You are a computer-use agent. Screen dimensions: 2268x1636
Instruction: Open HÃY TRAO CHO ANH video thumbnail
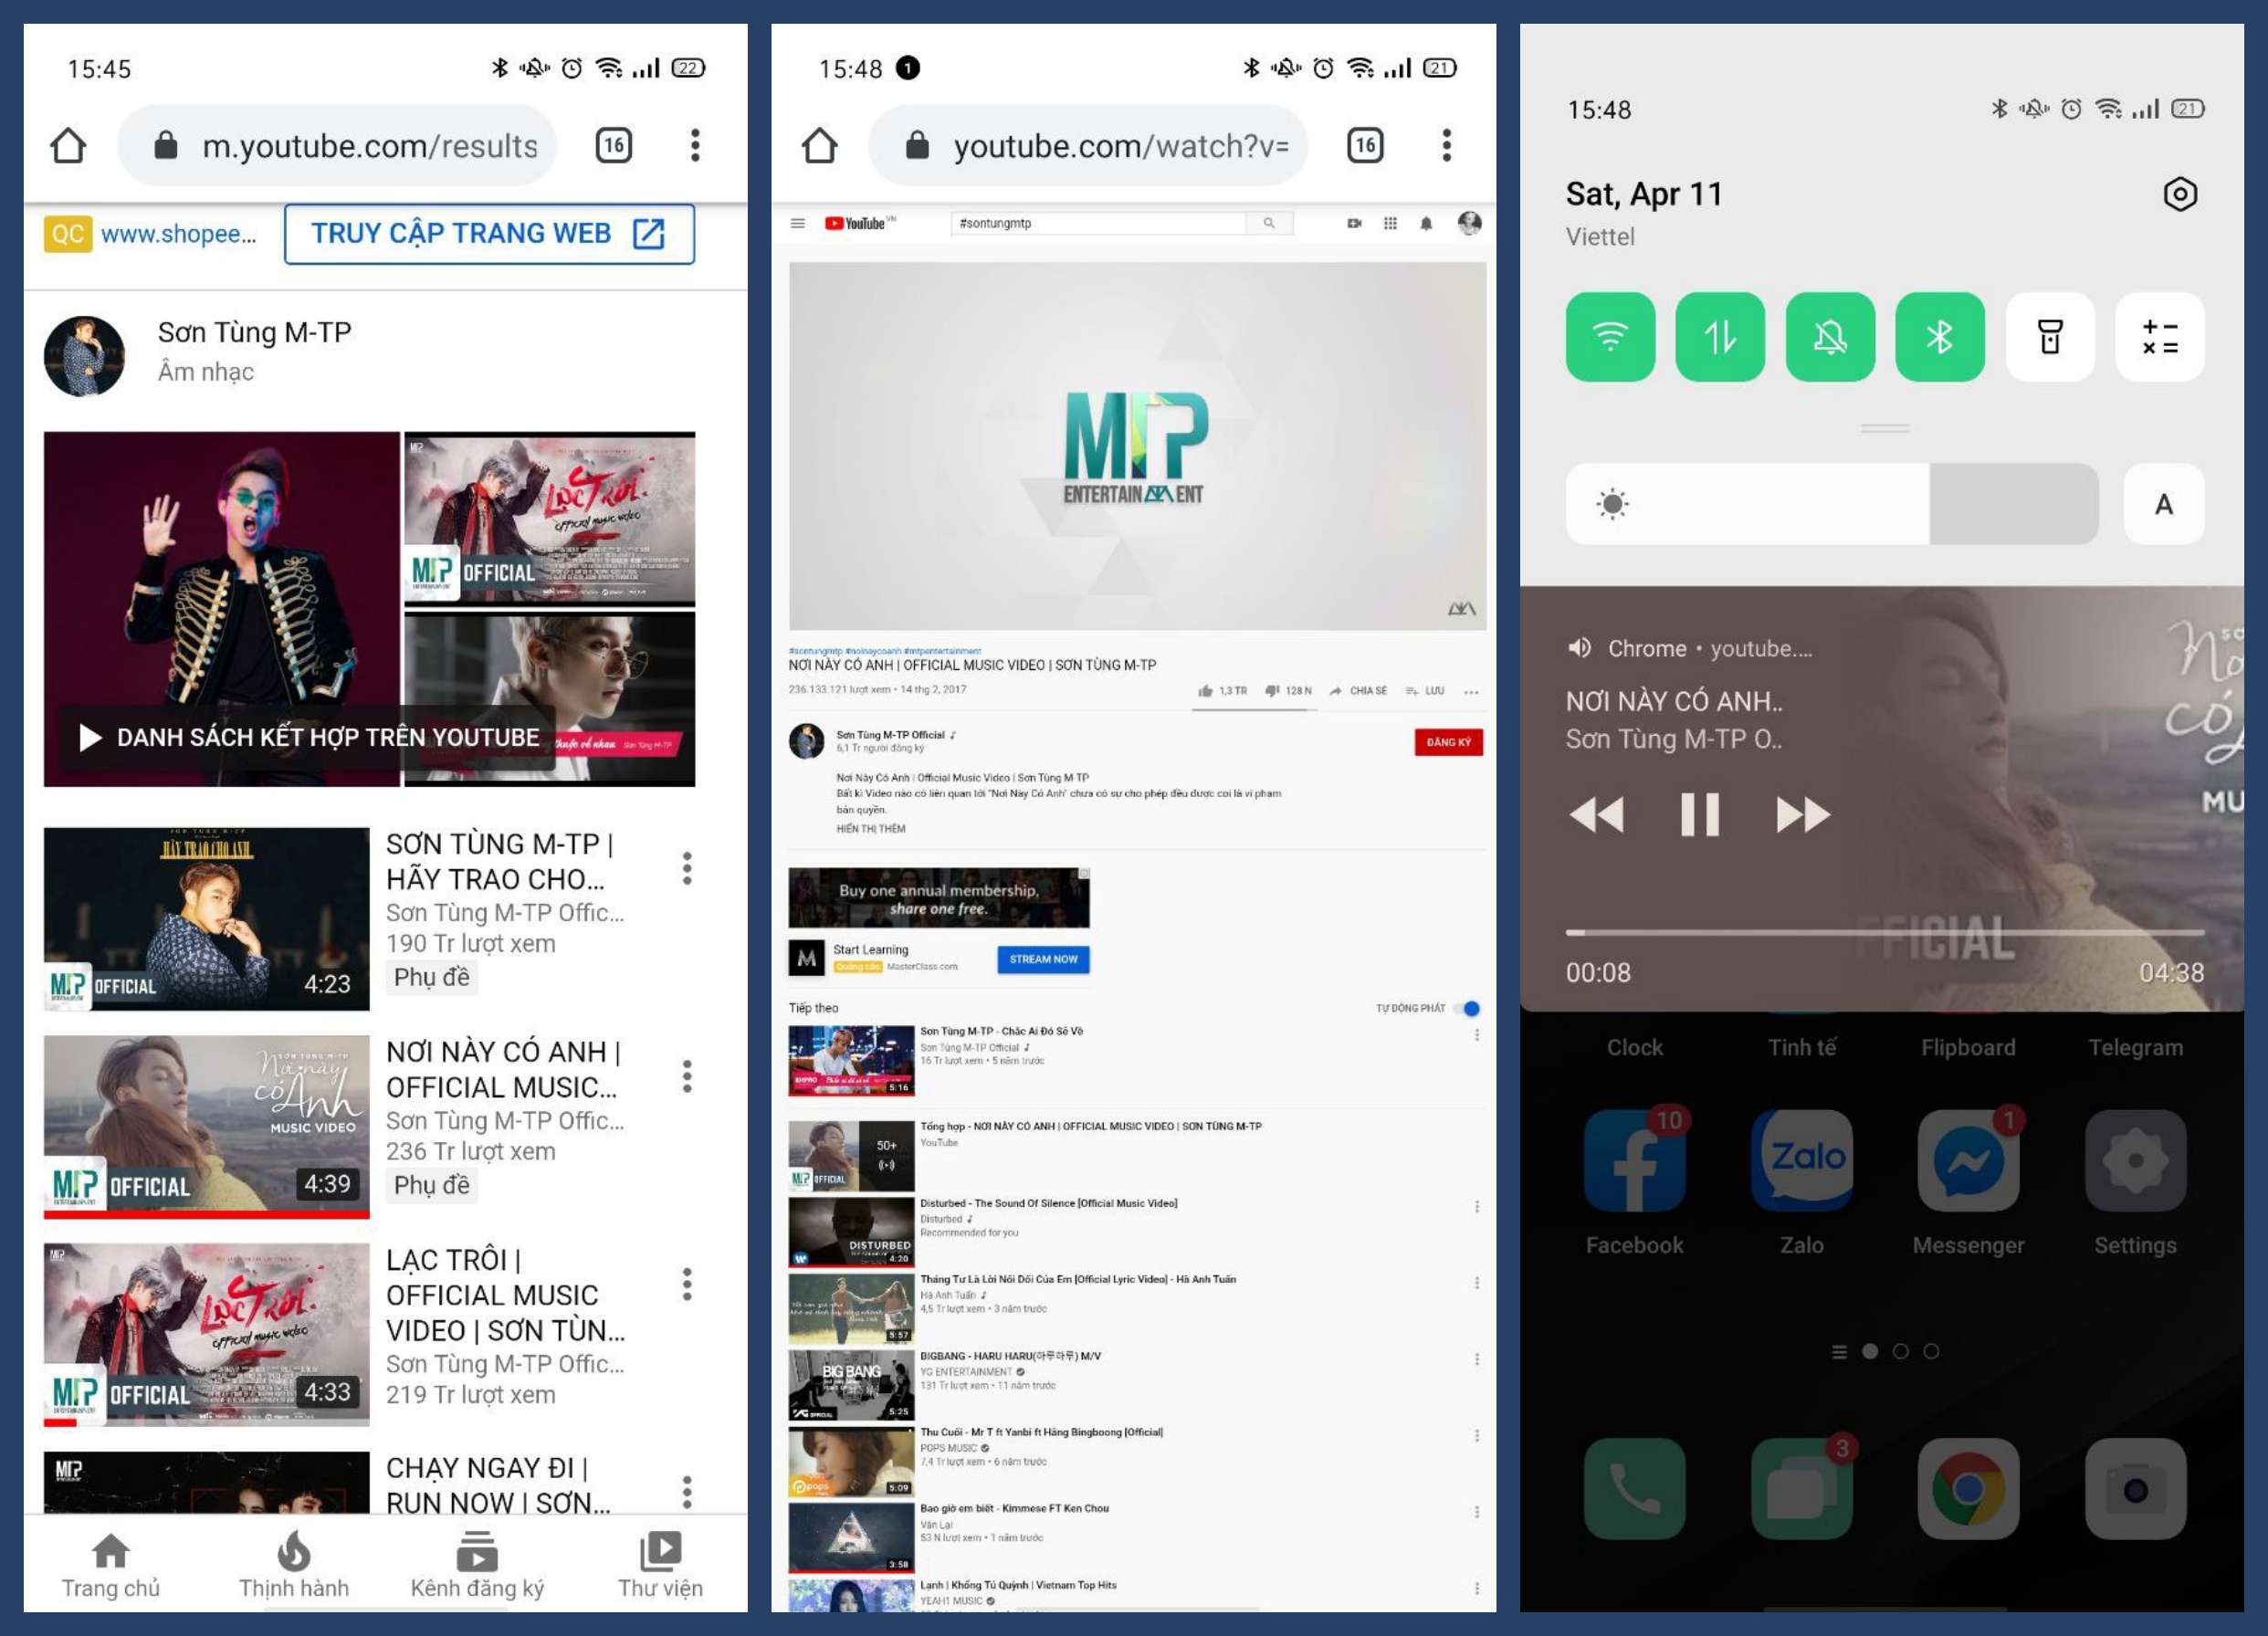tap(206, 918)
